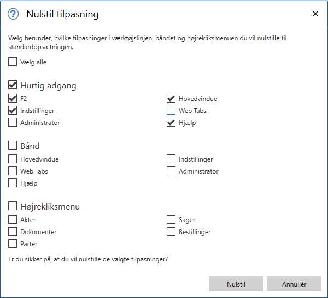Check the Bånd group checkbox
The width and height of the screenshot is (328, 298).
click(x=13, y=146)
